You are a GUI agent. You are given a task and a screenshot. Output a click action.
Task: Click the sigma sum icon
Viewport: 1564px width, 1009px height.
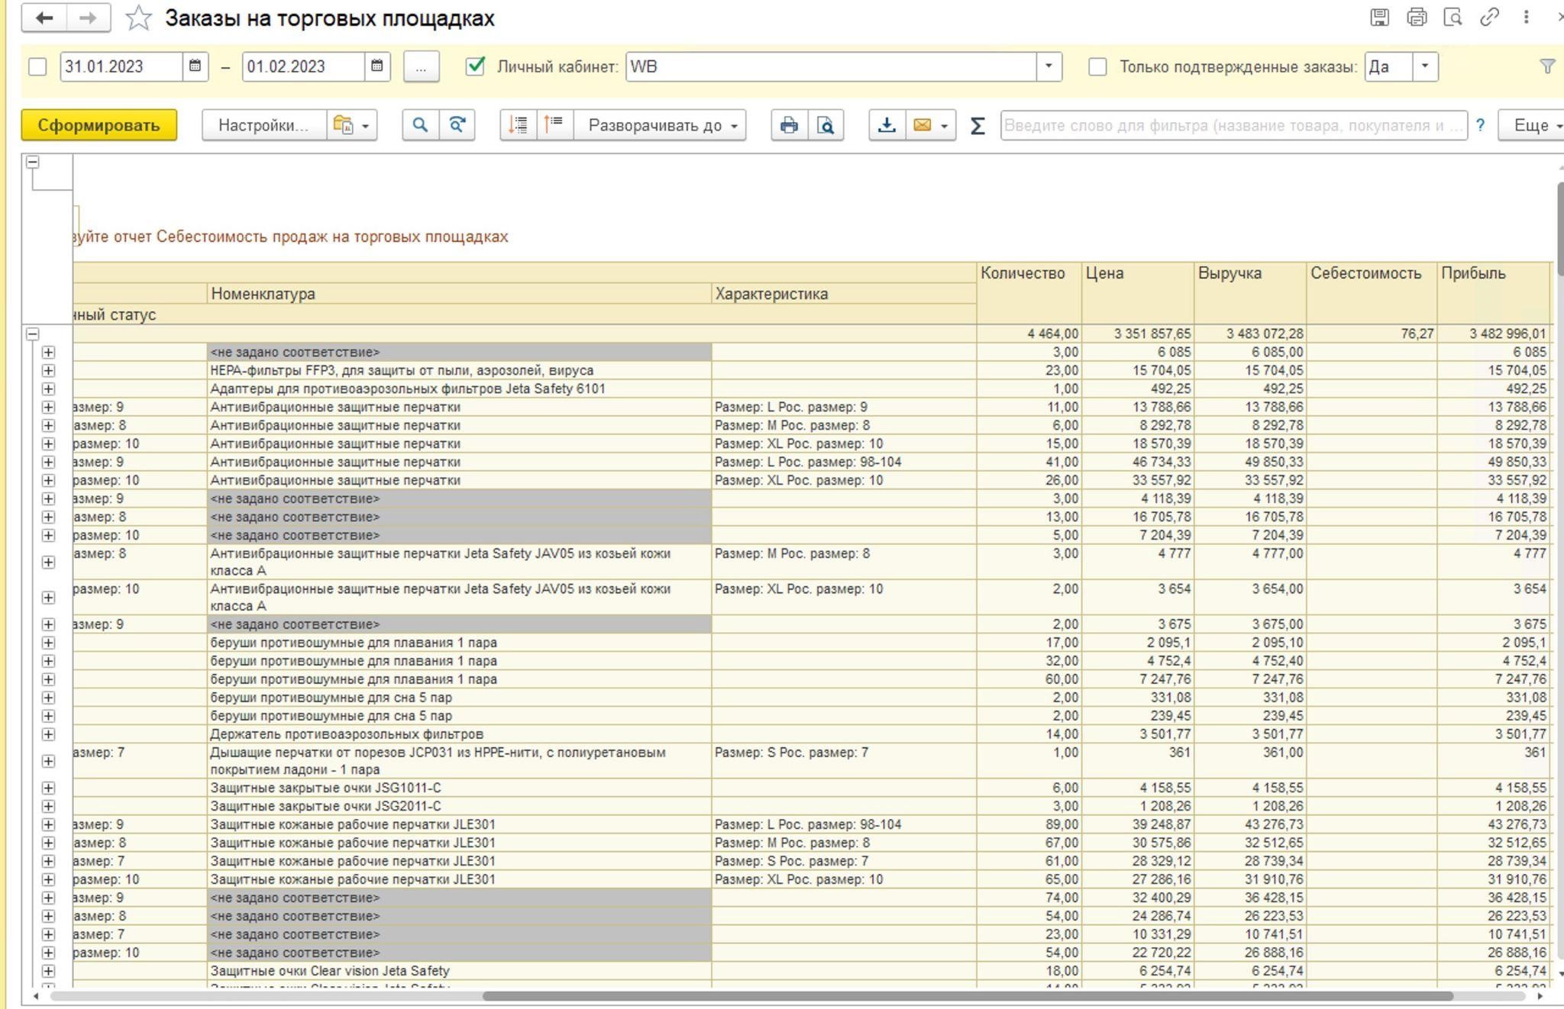(x=977, y=126)
